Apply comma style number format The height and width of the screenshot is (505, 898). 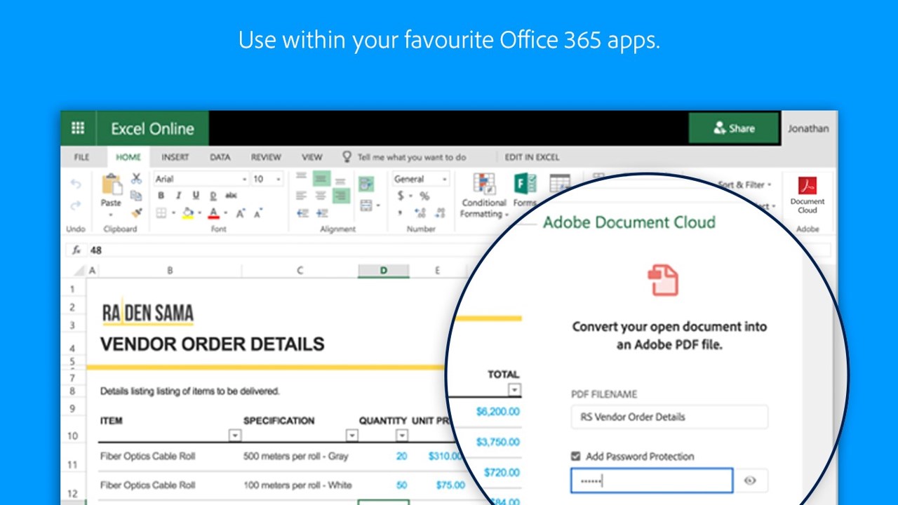tap(400, 212)
